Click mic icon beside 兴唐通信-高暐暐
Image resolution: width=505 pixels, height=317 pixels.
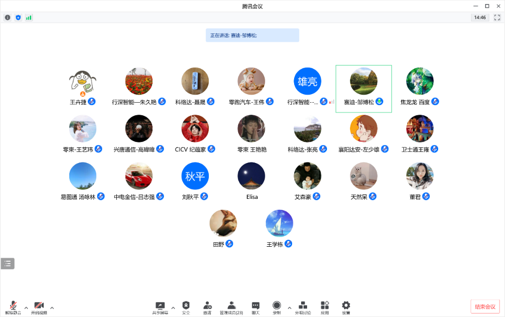click(x=160, y=149)
